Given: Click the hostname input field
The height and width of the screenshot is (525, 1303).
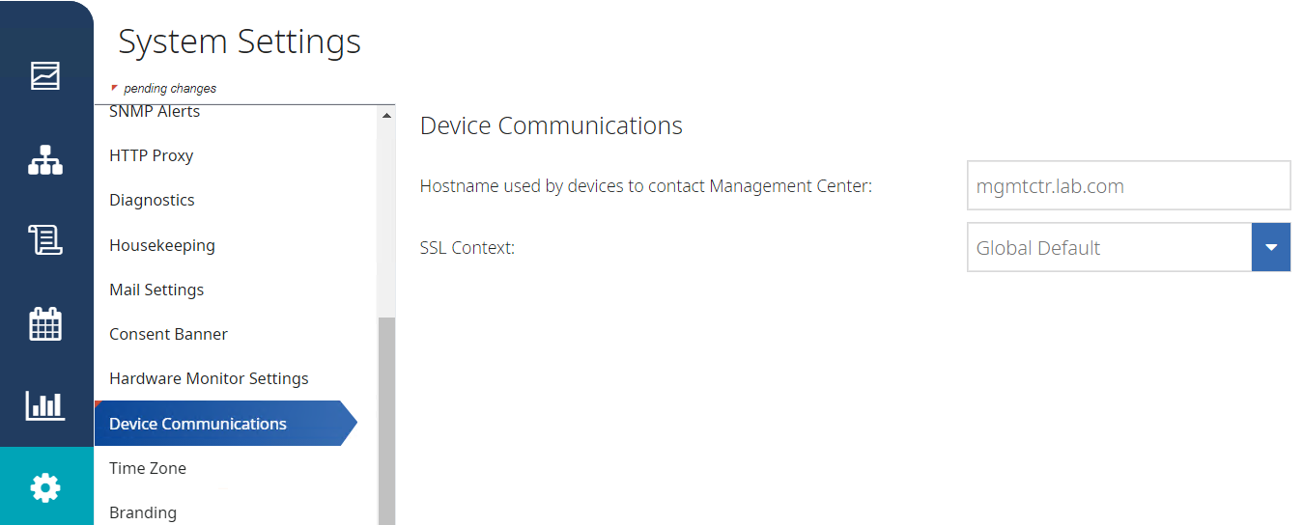Looking at the screenshot, I should click(x=1128, y=186).
